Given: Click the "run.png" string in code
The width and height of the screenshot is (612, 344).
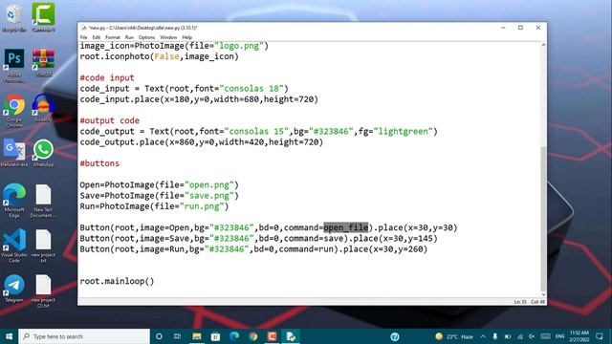Looking at the screenshot, I should point(202,206).
